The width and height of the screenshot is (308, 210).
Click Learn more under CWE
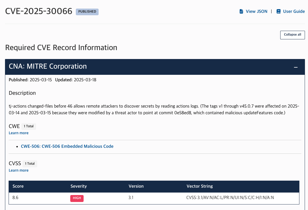[x=19, y=133]
